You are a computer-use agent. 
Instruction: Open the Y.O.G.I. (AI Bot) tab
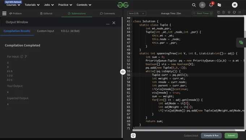click(x=70, y=31)
